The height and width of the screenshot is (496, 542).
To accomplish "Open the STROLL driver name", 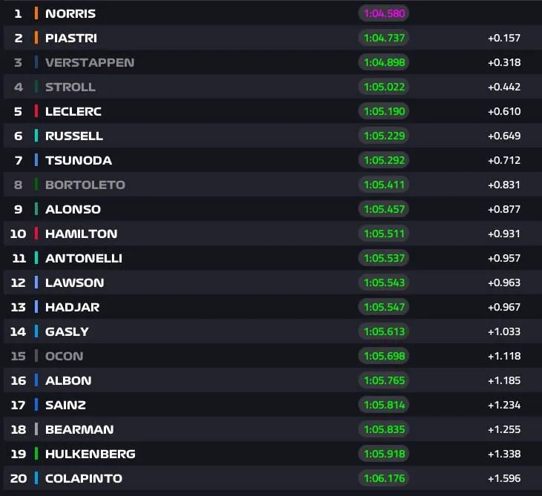I will point(70,87).
